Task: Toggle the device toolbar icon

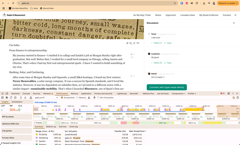Action: pyautogui.click(x=7, y=93)
